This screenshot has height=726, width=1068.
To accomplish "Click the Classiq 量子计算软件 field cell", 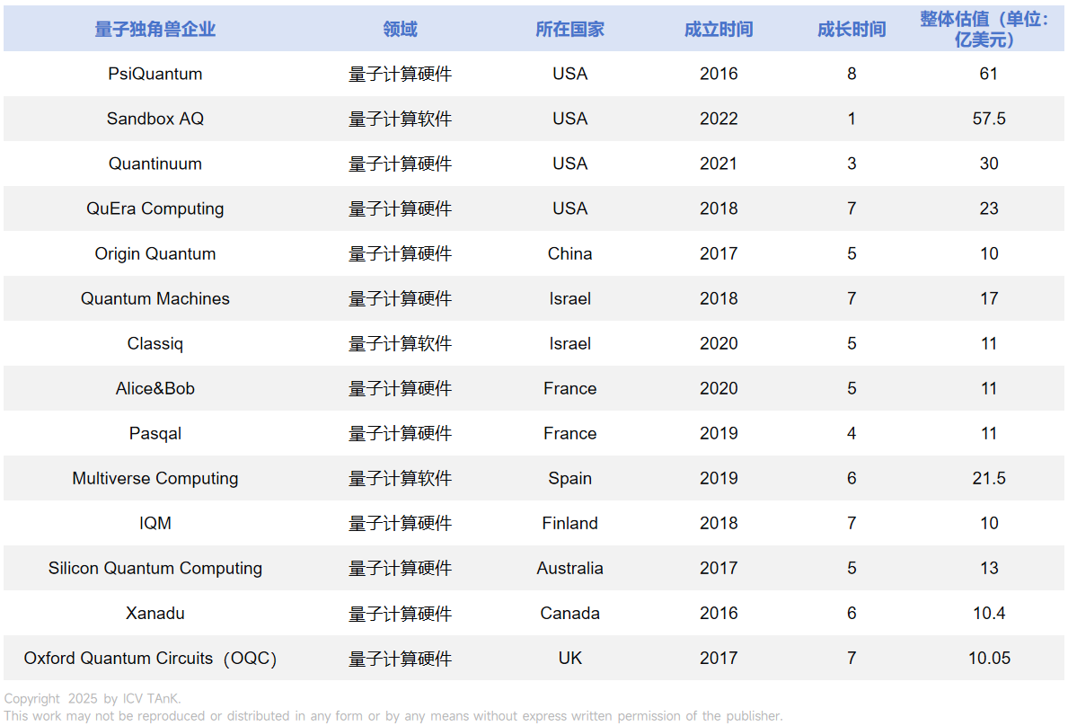I will 399,343.
